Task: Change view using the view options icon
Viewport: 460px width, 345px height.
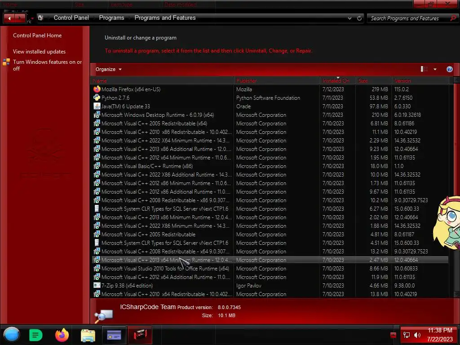Action: pyautogui.click(x=424, y=69)
